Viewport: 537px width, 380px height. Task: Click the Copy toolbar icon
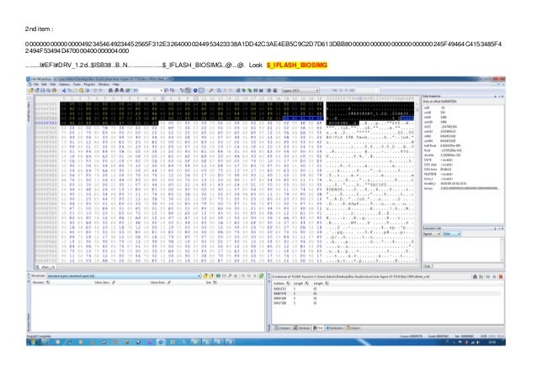click(70, 90)
